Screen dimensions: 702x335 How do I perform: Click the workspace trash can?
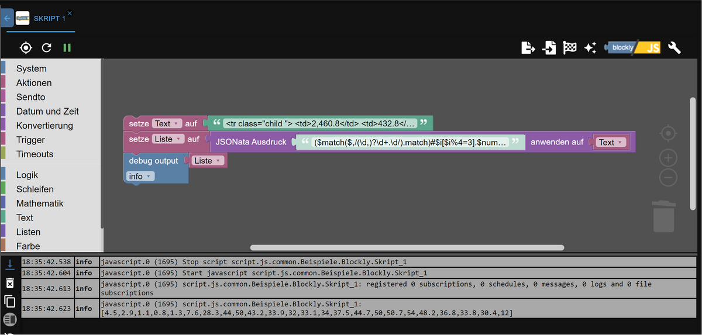coord(664,216)
